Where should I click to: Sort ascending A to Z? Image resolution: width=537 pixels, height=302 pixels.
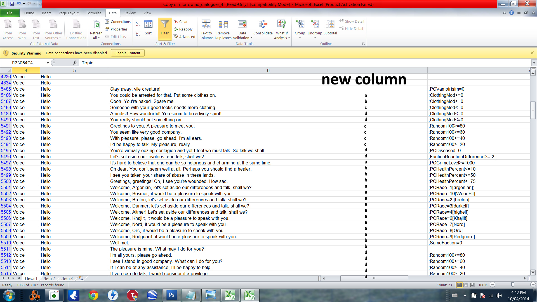[x=138, y=24]
